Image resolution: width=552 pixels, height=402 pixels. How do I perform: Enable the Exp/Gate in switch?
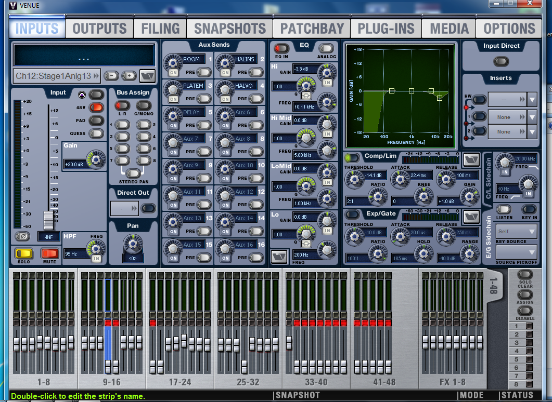pyautogui.click(x=352, y=215)
